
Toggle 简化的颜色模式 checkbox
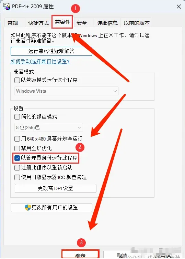(17, 117)
